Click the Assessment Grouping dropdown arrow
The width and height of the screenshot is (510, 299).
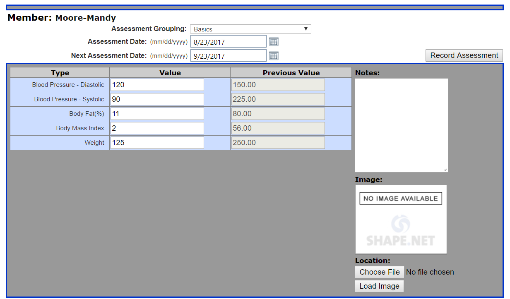(306, 29)
